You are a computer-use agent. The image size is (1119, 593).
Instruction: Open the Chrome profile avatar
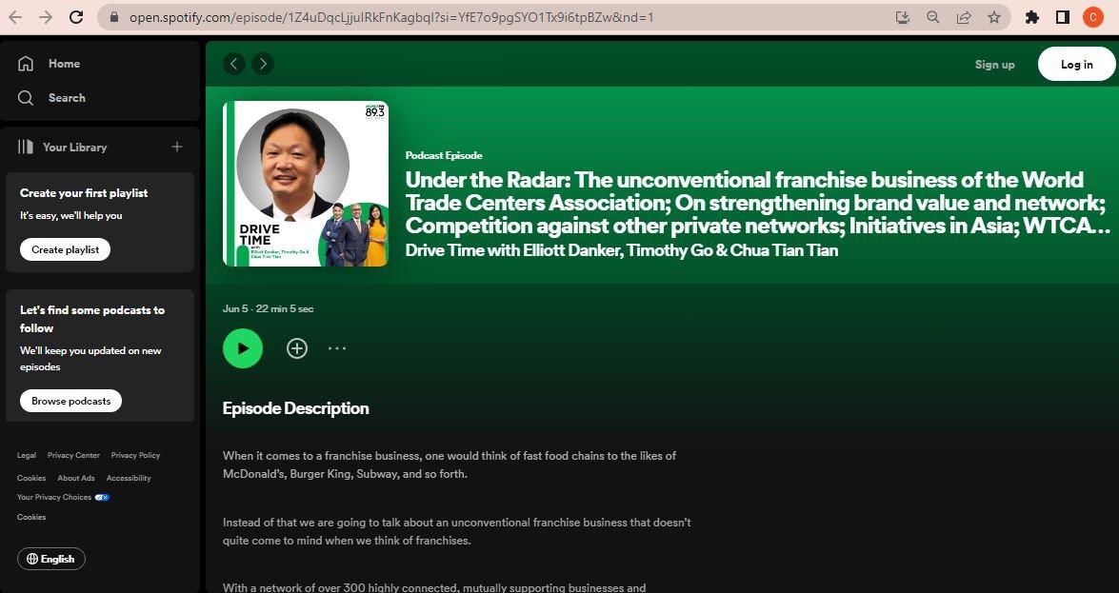(x=1093, y=17)
